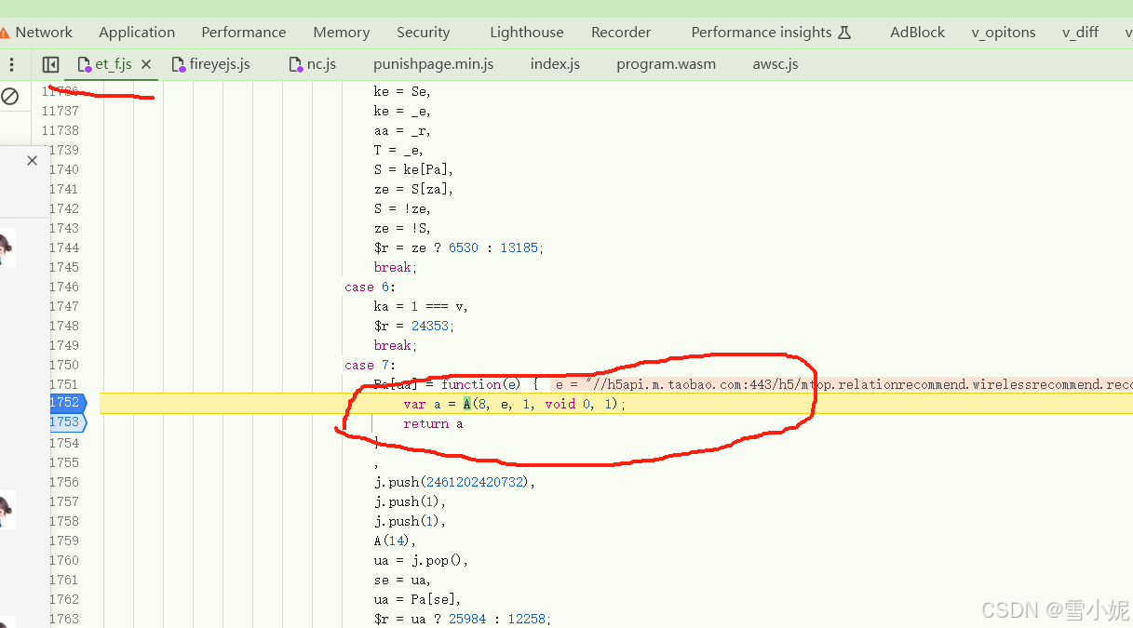Select the nc.js file tab
Screen dimensions: 1133x628
coord(321,64)
